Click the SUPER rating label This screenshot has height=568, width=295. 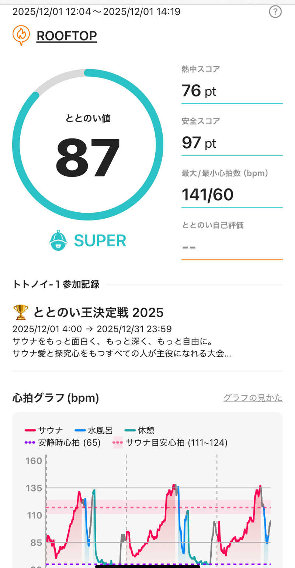click(100, 241)
